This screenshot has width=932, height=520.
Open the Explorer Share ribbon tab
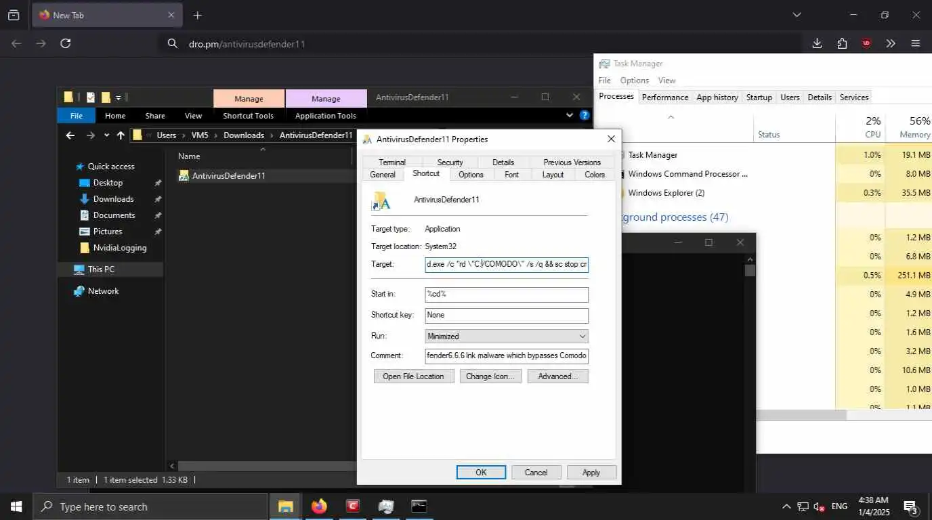pos(155,116)
